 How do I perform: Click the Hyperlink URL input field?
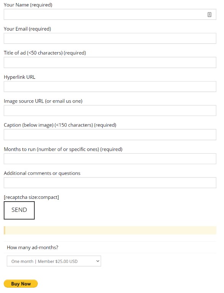[110, 86]
